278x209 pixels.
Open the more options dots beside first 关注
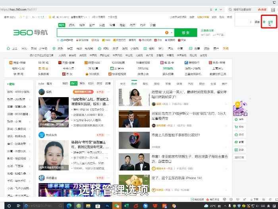tap(108, 92)
